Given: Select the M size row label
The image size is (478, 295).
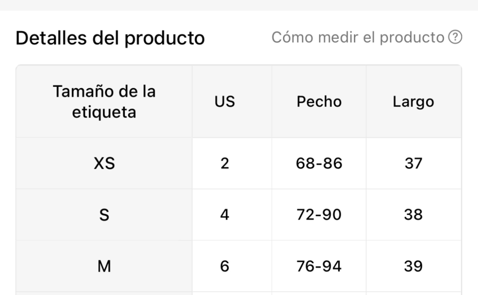Looking at the screenshot, I should click(104, 267).
